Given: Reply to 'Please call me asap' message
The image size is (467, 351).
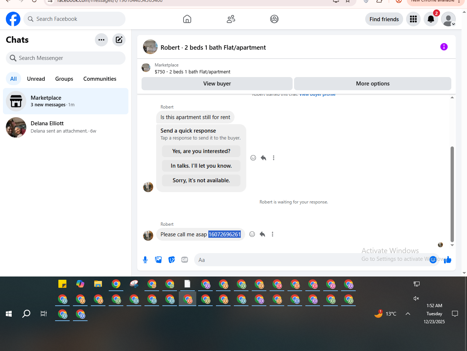Looking at the screenshot, I should click(262, 234).
